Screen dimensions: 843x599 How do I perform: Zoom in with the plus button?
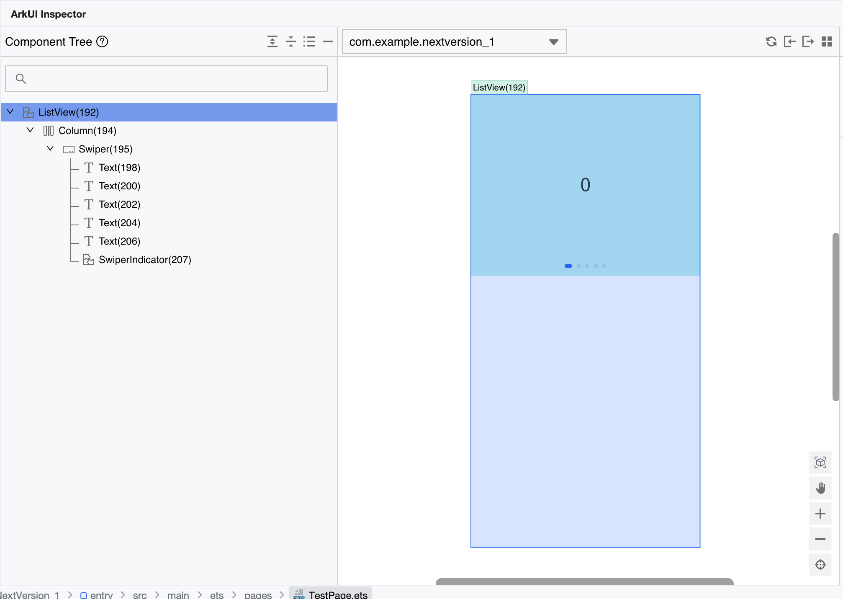click(820, 514)
